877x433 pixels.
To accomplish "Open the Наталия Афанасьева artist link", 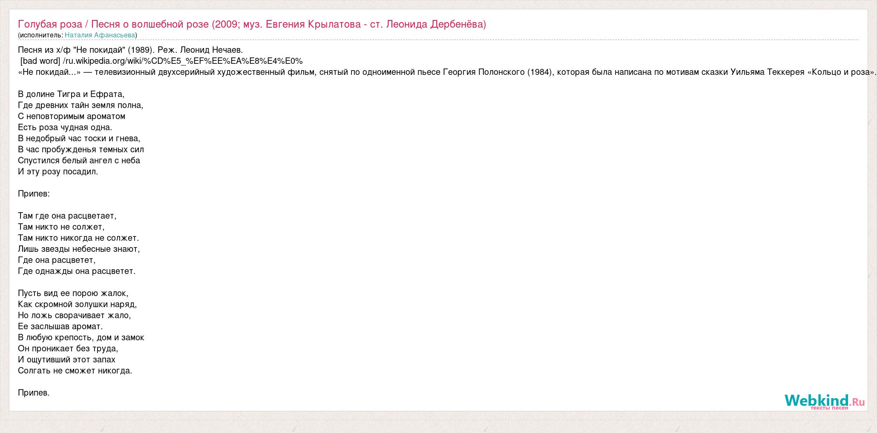I will (x=100, y=35).
